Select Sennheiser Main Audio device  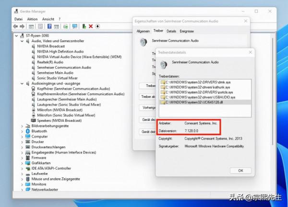click(x=55, y=73)
